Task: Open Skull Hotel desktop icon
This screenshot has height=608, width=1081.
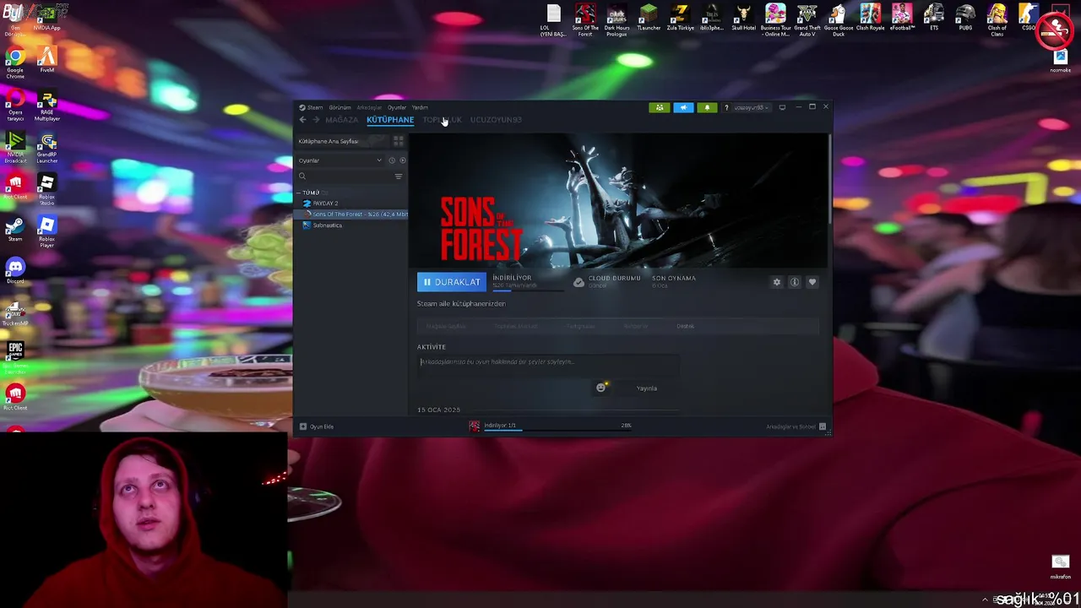Action: 743,18
